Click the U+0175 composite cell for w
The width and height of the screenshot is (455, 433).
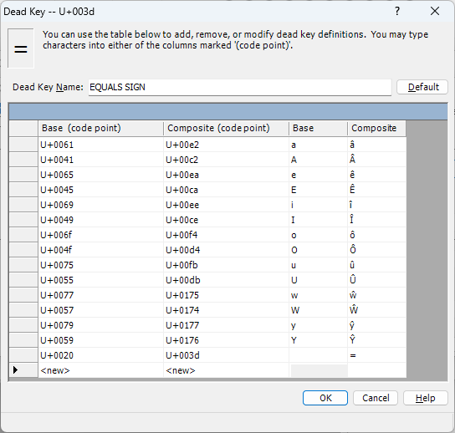point(226,295)
